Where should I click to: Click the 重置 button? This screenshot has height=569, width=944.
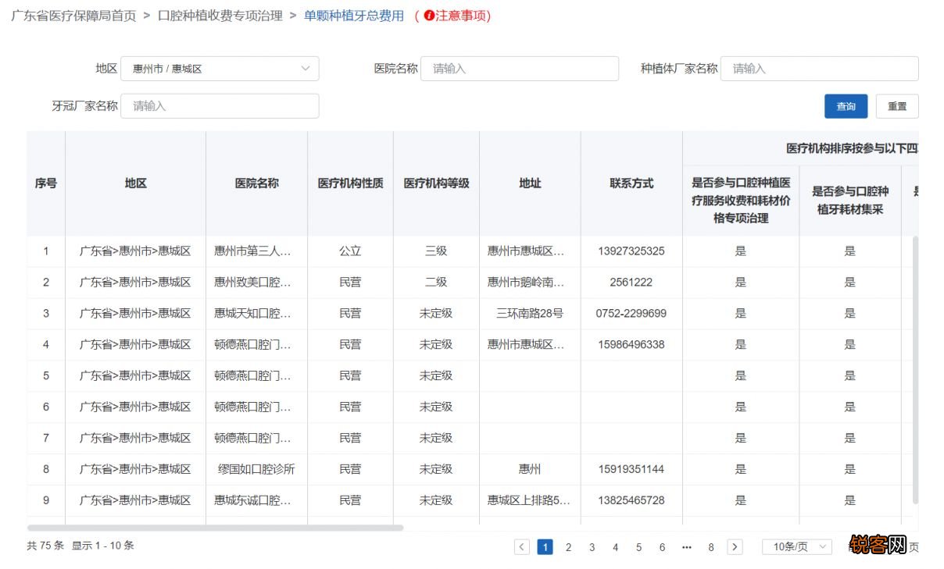click(x=897, y=106)
